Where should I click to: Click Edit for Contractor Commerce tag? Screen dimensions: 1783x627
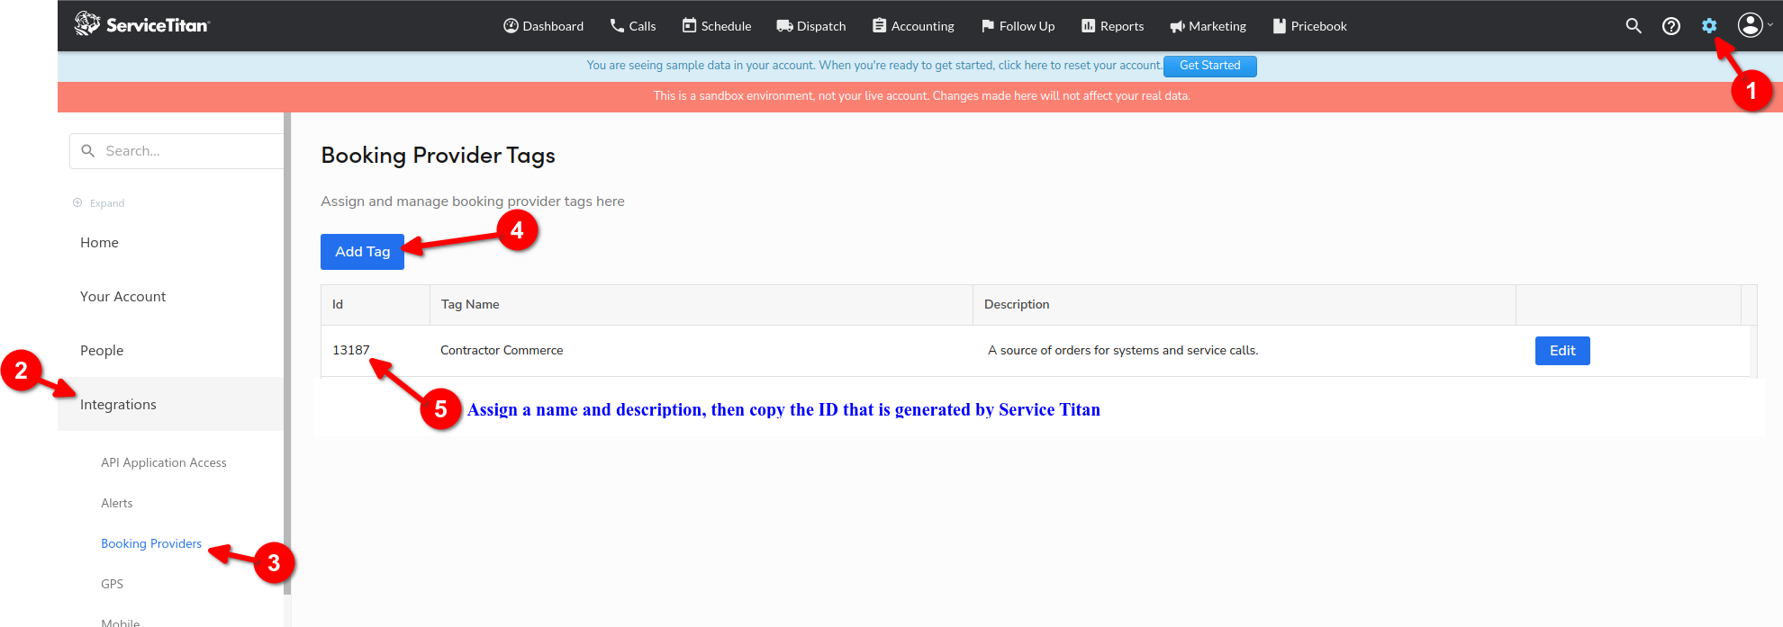coord(1562,351)
